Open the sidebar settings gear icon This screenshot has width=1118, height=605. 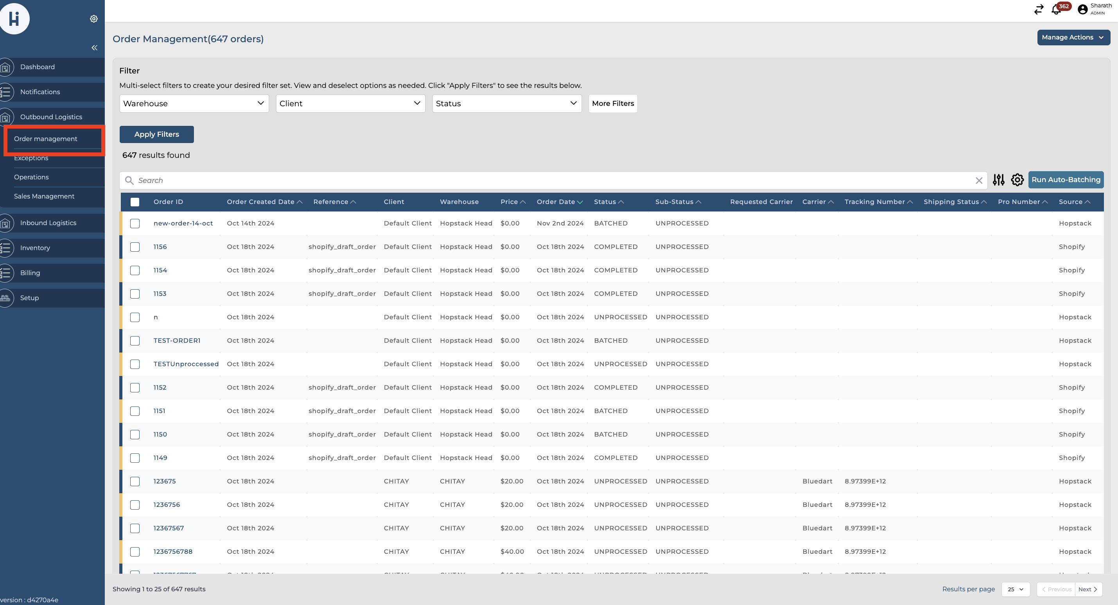(x=94, y=19)
